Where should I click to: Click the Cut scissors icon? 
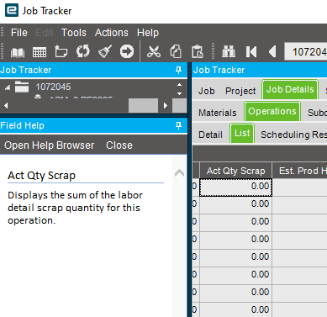point(154,51)
